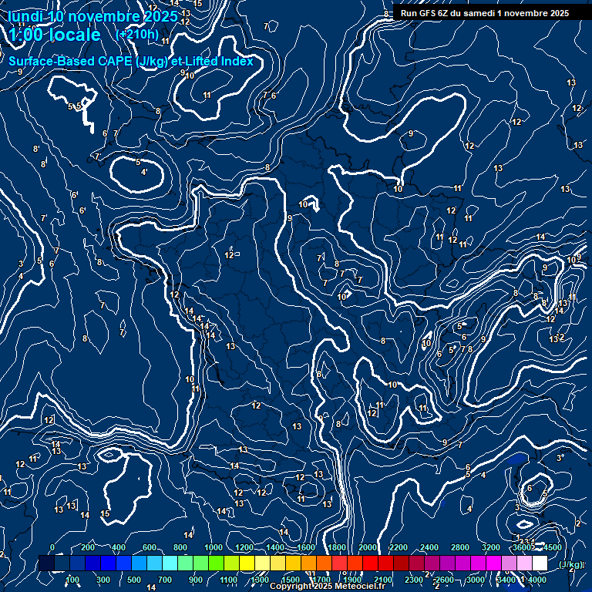Click legend label '3000' below the scale
The width and height of the screenshot is (592, 592).
[x=476, y=580]
